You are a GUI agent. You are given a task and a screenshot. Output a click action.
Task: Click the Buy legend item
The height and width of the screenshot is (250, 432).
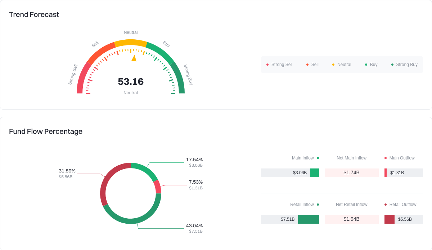point(371,65)
